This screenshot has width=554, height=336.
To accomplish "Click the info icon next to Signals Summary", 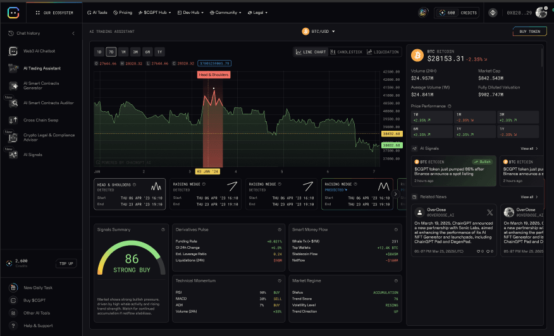I will click(163, 230).
